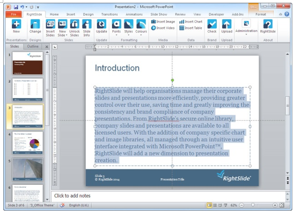Click the 3_Office Theme status bar entry
This screenshot has width=296, height=213.
pyautogui.click(x=42, y=205)
